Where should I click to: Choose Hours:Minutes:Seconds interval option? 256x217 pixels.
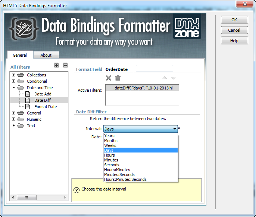pos(141,179)
